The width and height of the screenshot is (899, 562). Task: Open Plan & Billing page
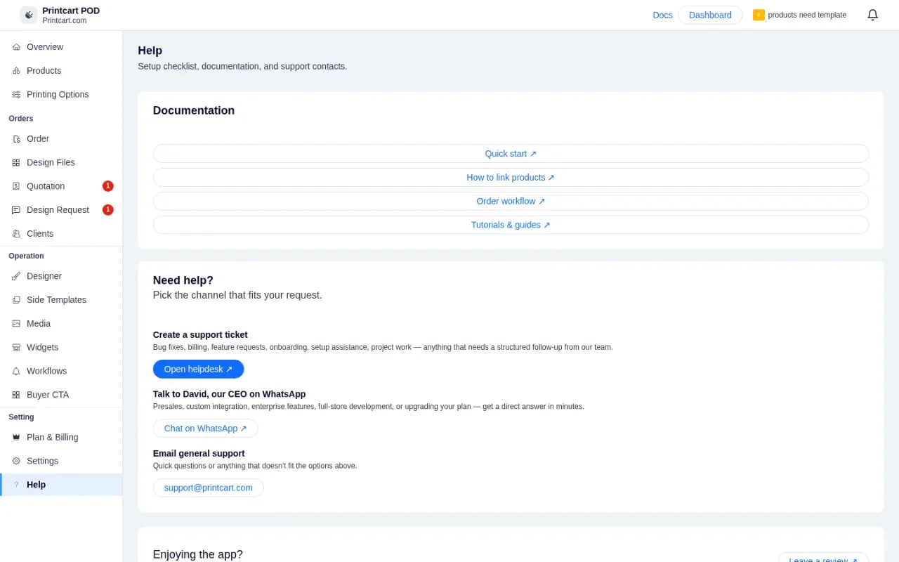61,437
